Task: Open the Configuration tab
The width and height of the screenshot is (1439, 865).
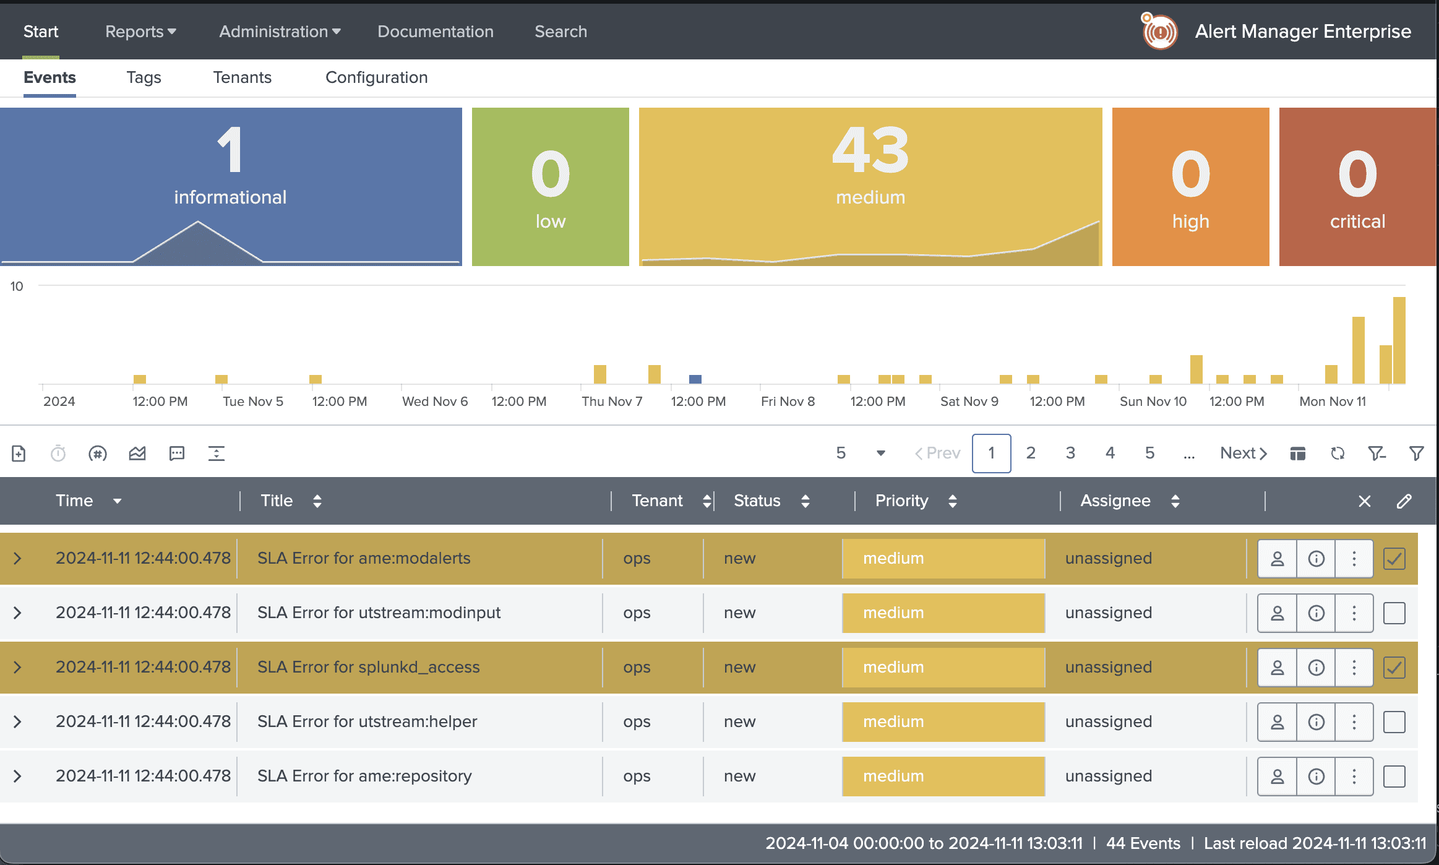Action: coord(376,77)
